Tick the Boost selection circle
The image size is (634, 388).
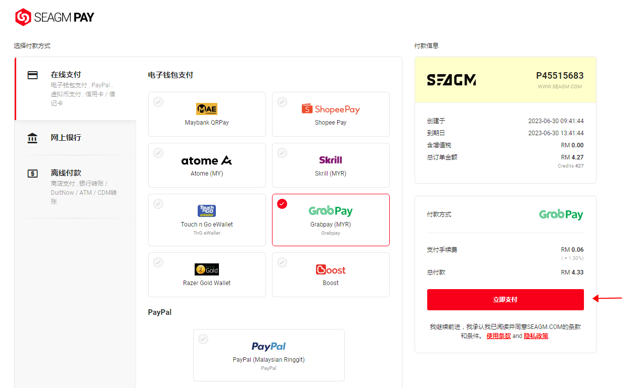[x=282, y=262]
